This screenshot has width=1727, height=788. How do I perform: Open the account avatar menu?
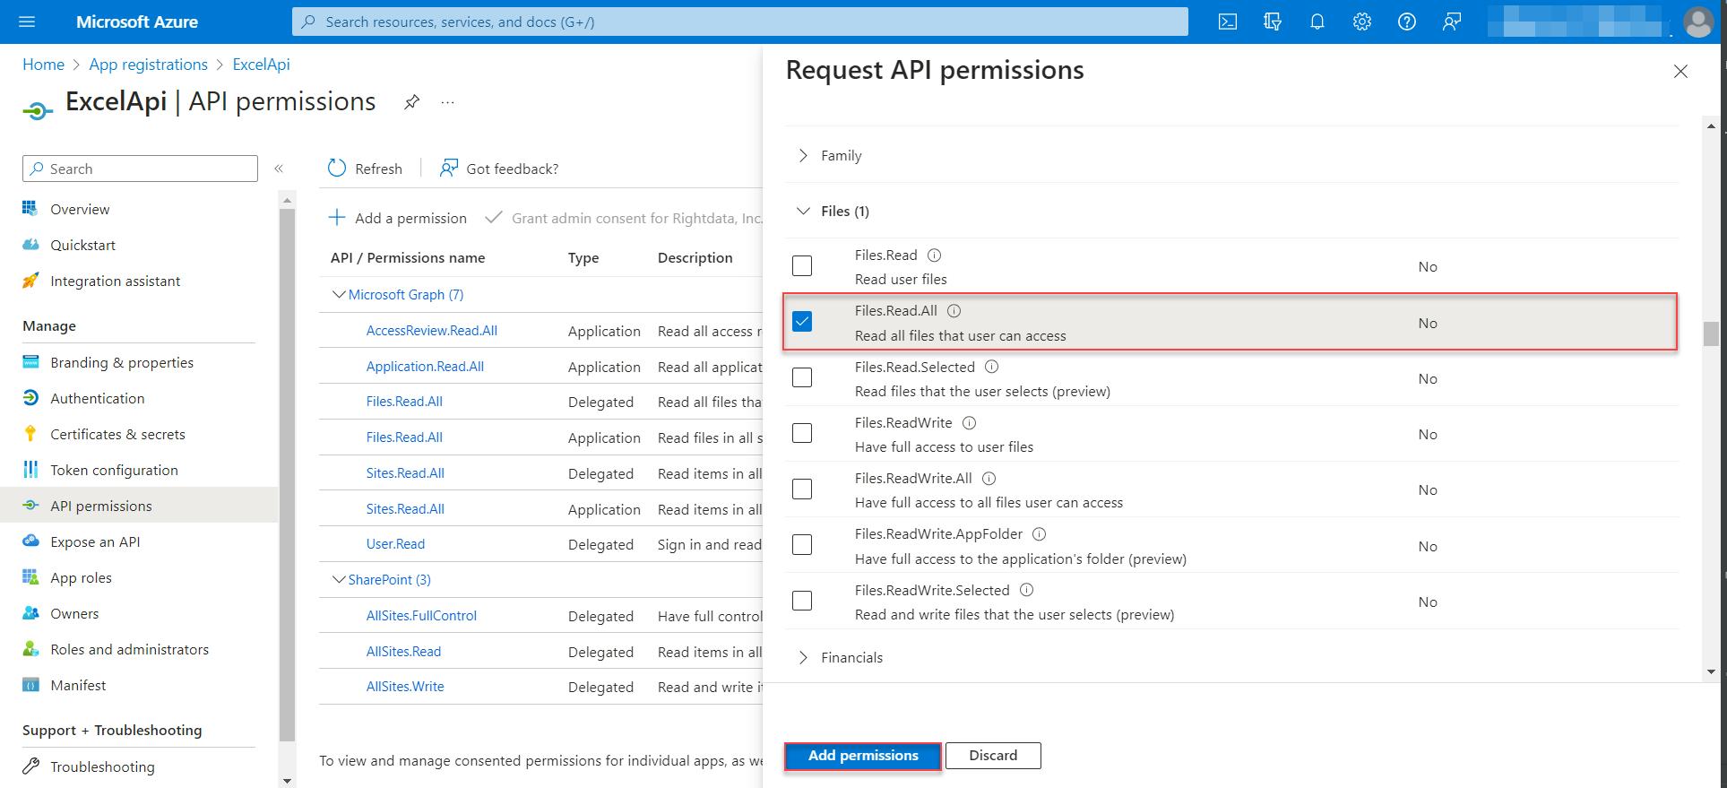[1698, 22]
